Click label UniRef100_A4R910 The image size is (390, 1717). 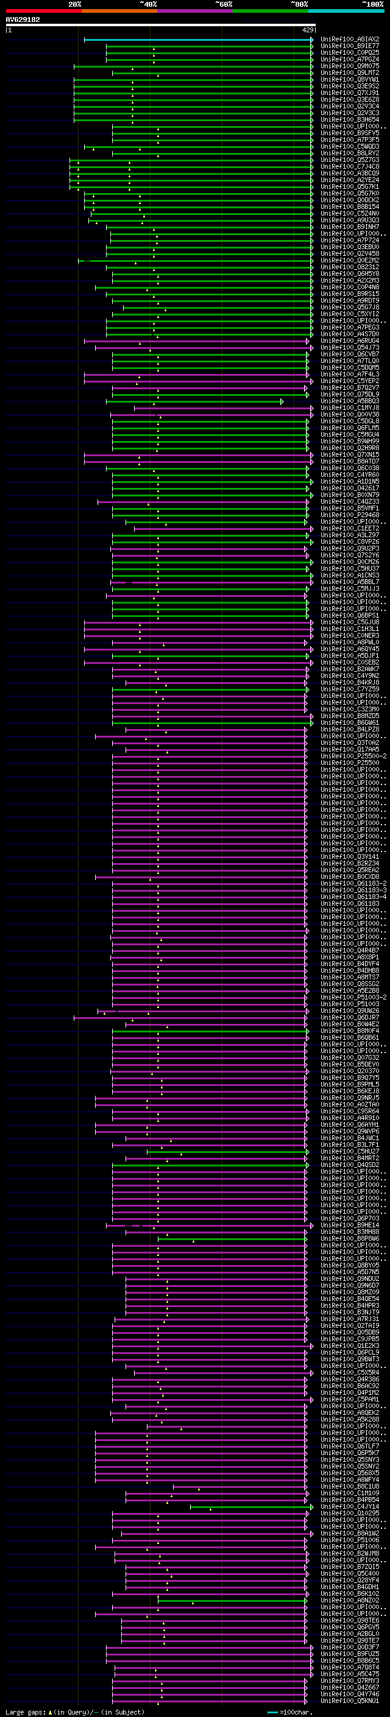[349, 1118]
